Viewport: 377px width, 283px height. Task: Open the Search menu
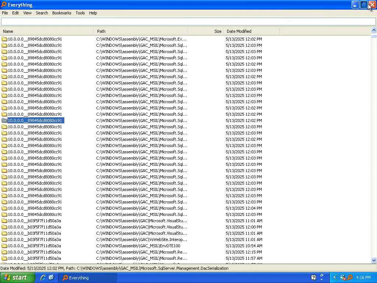[42, 13]
